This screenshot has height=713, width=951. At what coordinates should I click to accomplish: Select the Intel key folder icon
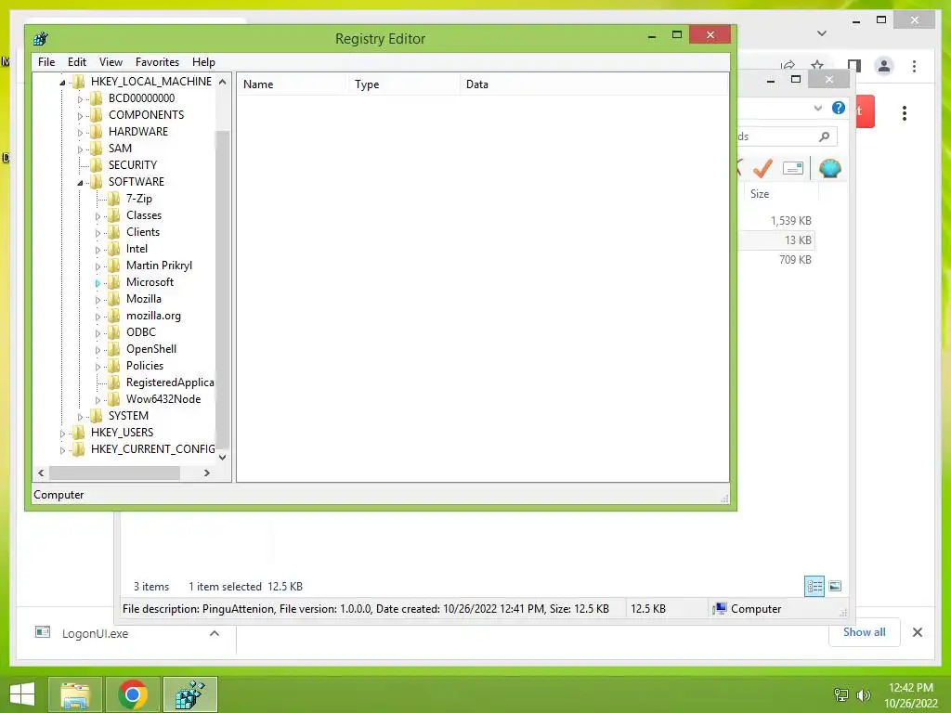point(114,249)
